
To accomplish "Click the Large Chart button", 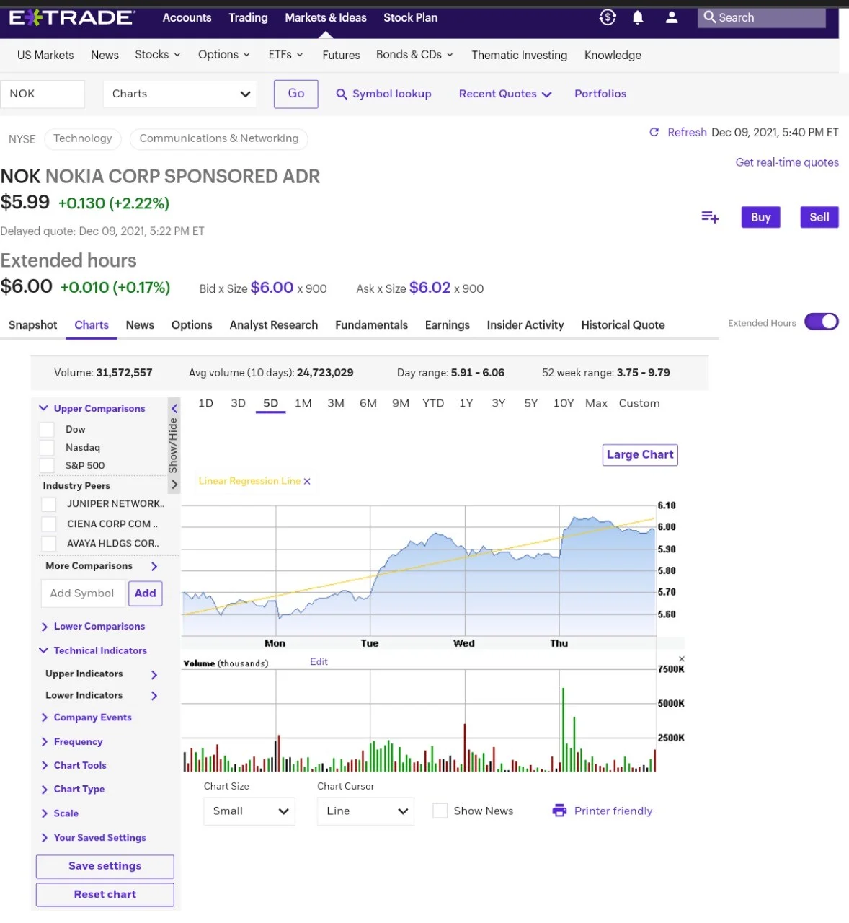I will tap(640, 455).
